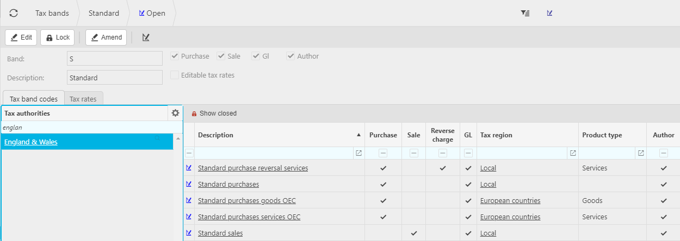Image resolution: width=680 pixels, height=241 pixels.
Task: Switch to the Tax rates tab
Action: click(83, 99)
